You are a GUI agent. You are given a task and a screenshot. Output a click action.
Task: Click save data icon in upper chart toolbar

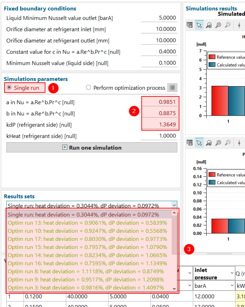(x=190, y=25)
